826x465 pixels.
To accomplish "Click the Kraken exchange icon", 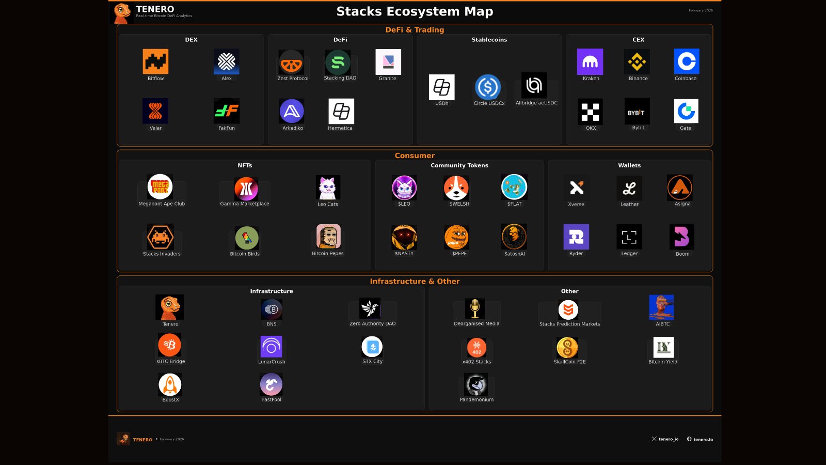I will point(590,62).
